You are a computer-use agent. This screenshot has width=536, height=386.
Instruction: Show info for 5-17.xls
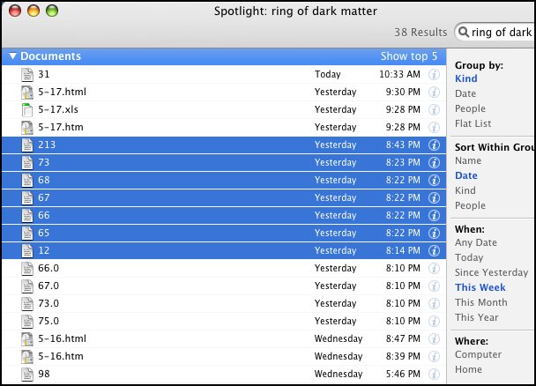click(x=434, y=109)
